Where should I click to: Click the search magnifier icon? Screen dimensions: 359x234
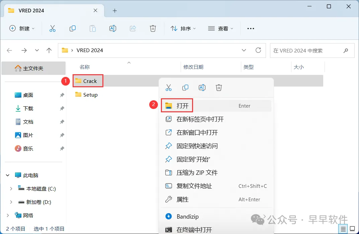(x=346, y=50)
